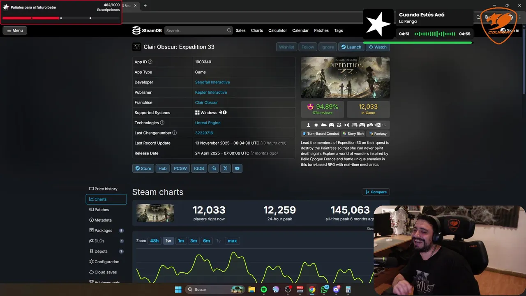
Task: Add game to Wishlist
Action: (287, 47)
